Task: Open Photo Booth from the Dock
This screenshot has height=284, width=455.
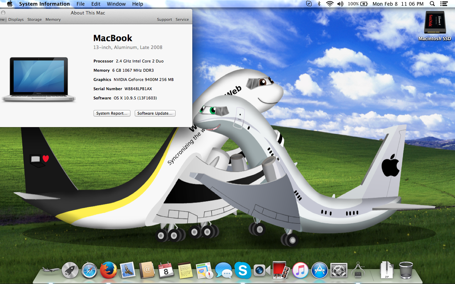Action: [x=281, y=271]
